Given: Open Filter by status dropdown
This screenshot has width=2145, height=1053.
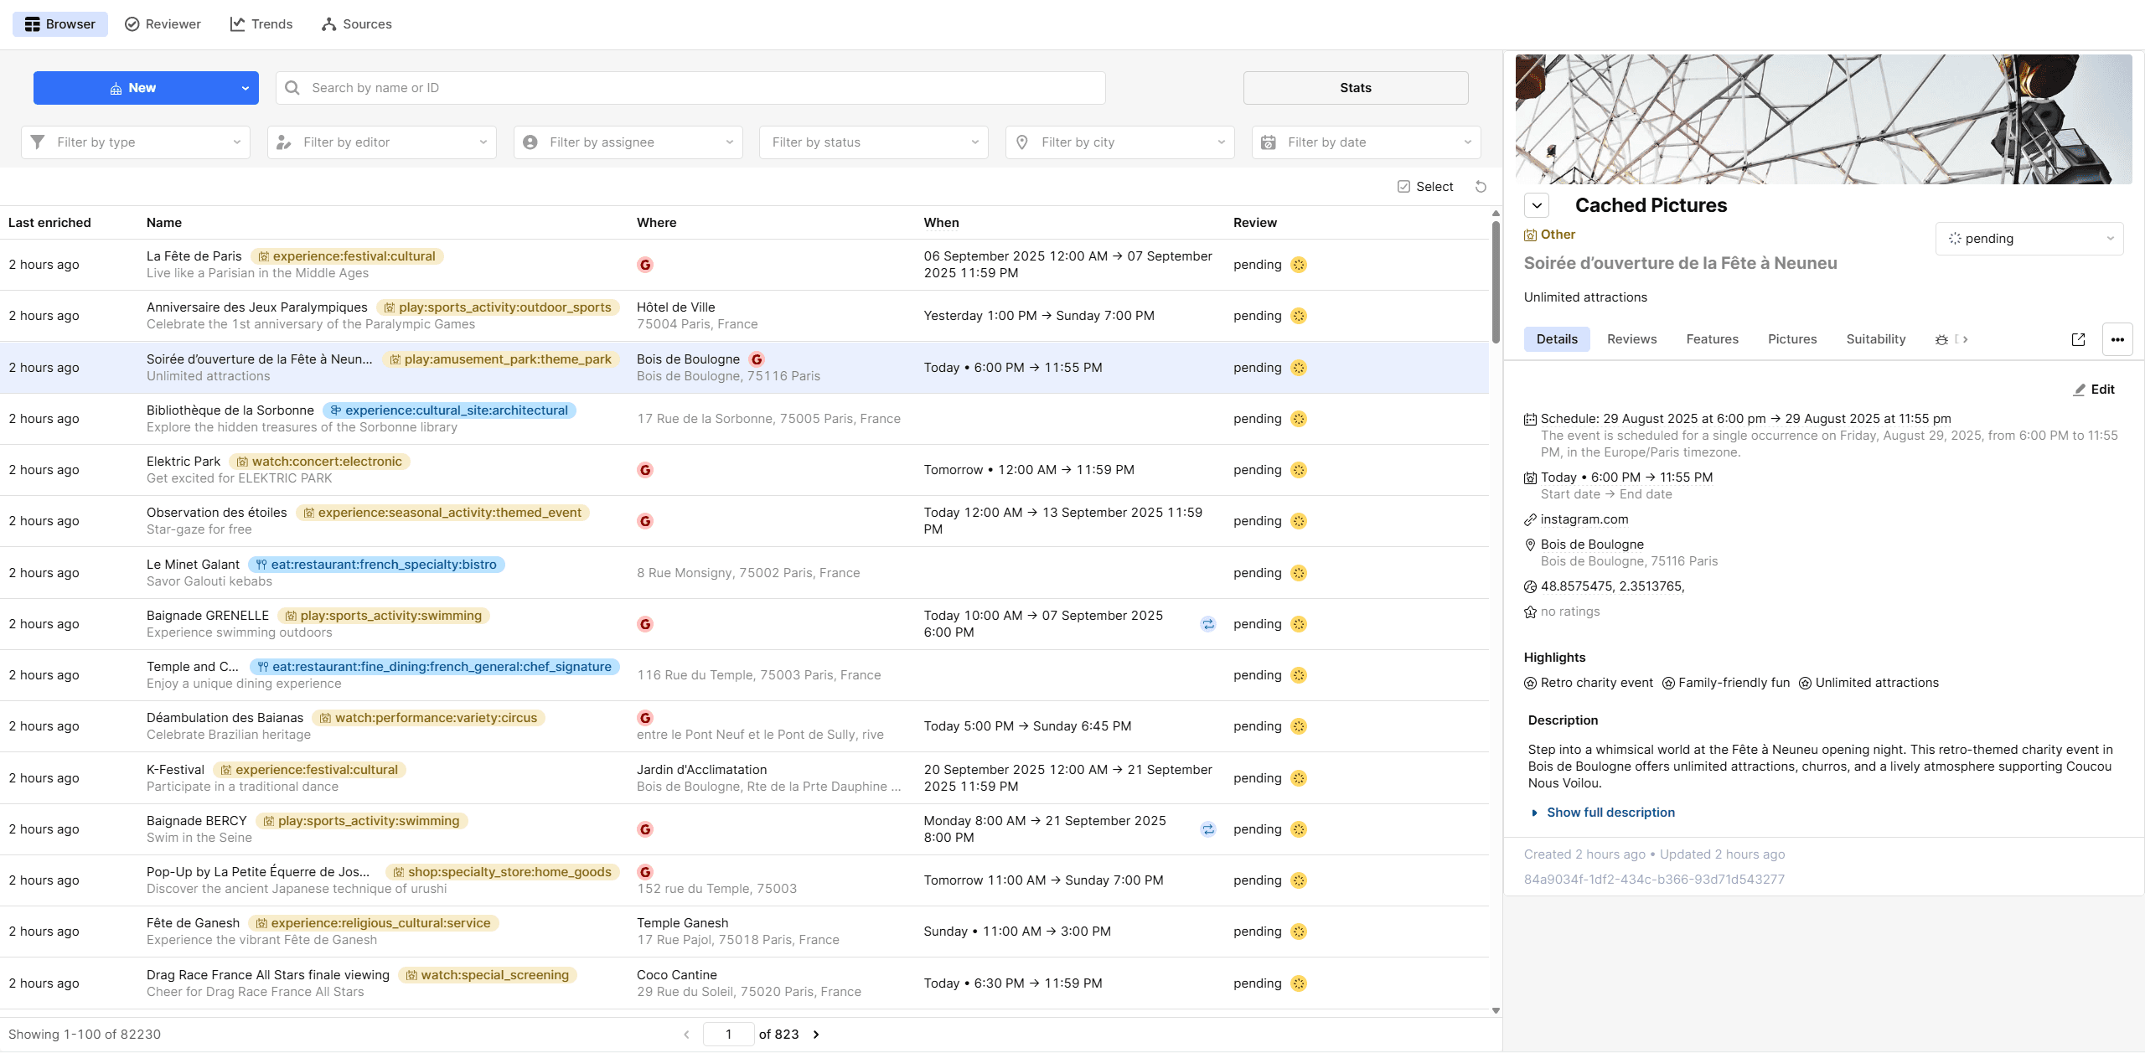Looking at the screenshot, I should tap(873, 142).
